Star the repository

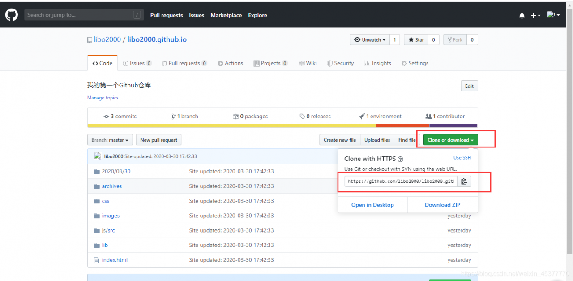coord(416,40)
